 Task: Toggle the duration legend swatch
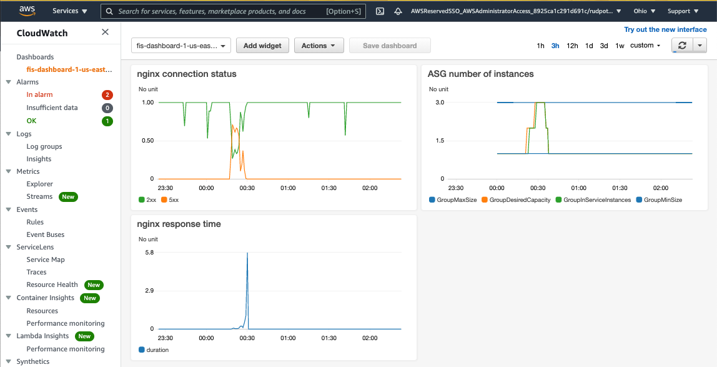coord(141,350)
